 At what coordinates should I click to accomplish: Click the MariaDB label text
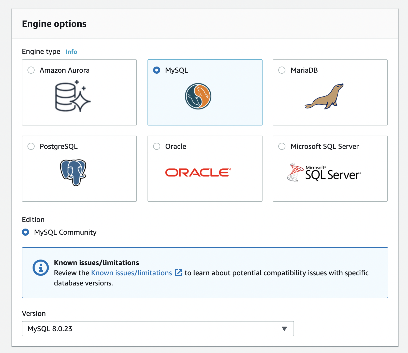(x=304, y=70)
